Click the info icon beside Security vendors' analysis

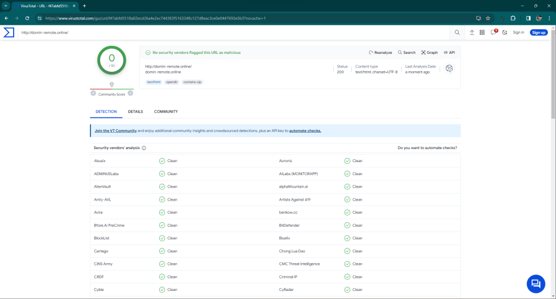coord(144,148)
